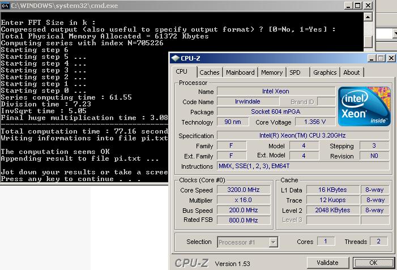
Task: Click the Stepping value 3
Action: [x=374, y=145]
